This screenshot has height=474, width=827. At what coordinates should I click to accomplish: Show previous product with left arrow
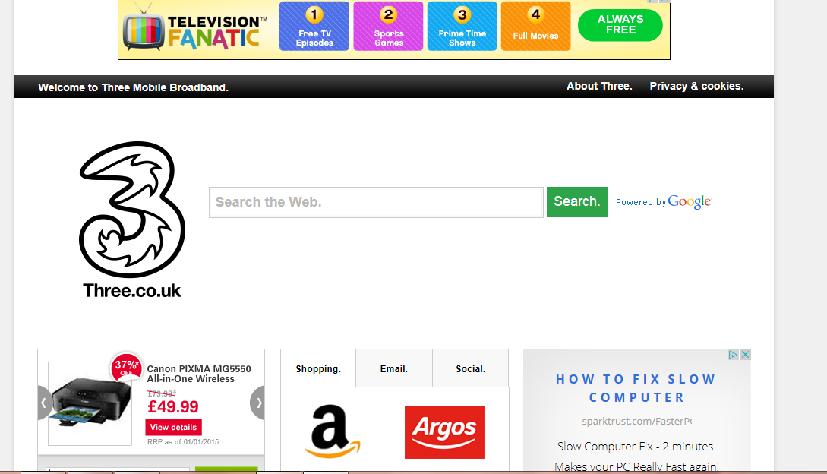tap(44, 403)
